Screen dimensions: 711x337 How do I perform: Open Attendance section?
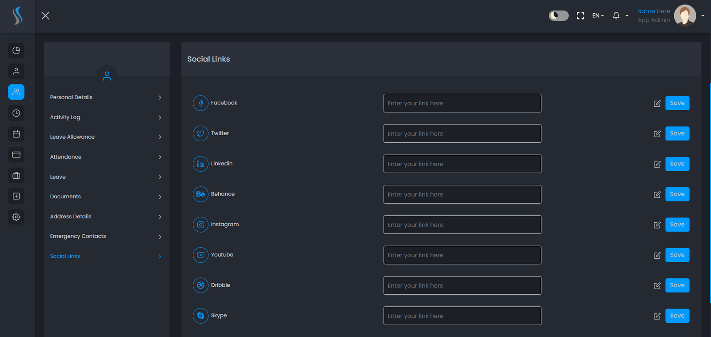106,157
